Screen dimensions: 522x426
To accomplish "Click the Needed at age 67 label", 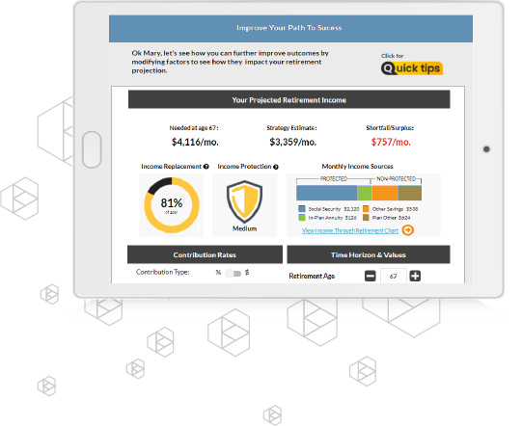I will coord(194,128).
